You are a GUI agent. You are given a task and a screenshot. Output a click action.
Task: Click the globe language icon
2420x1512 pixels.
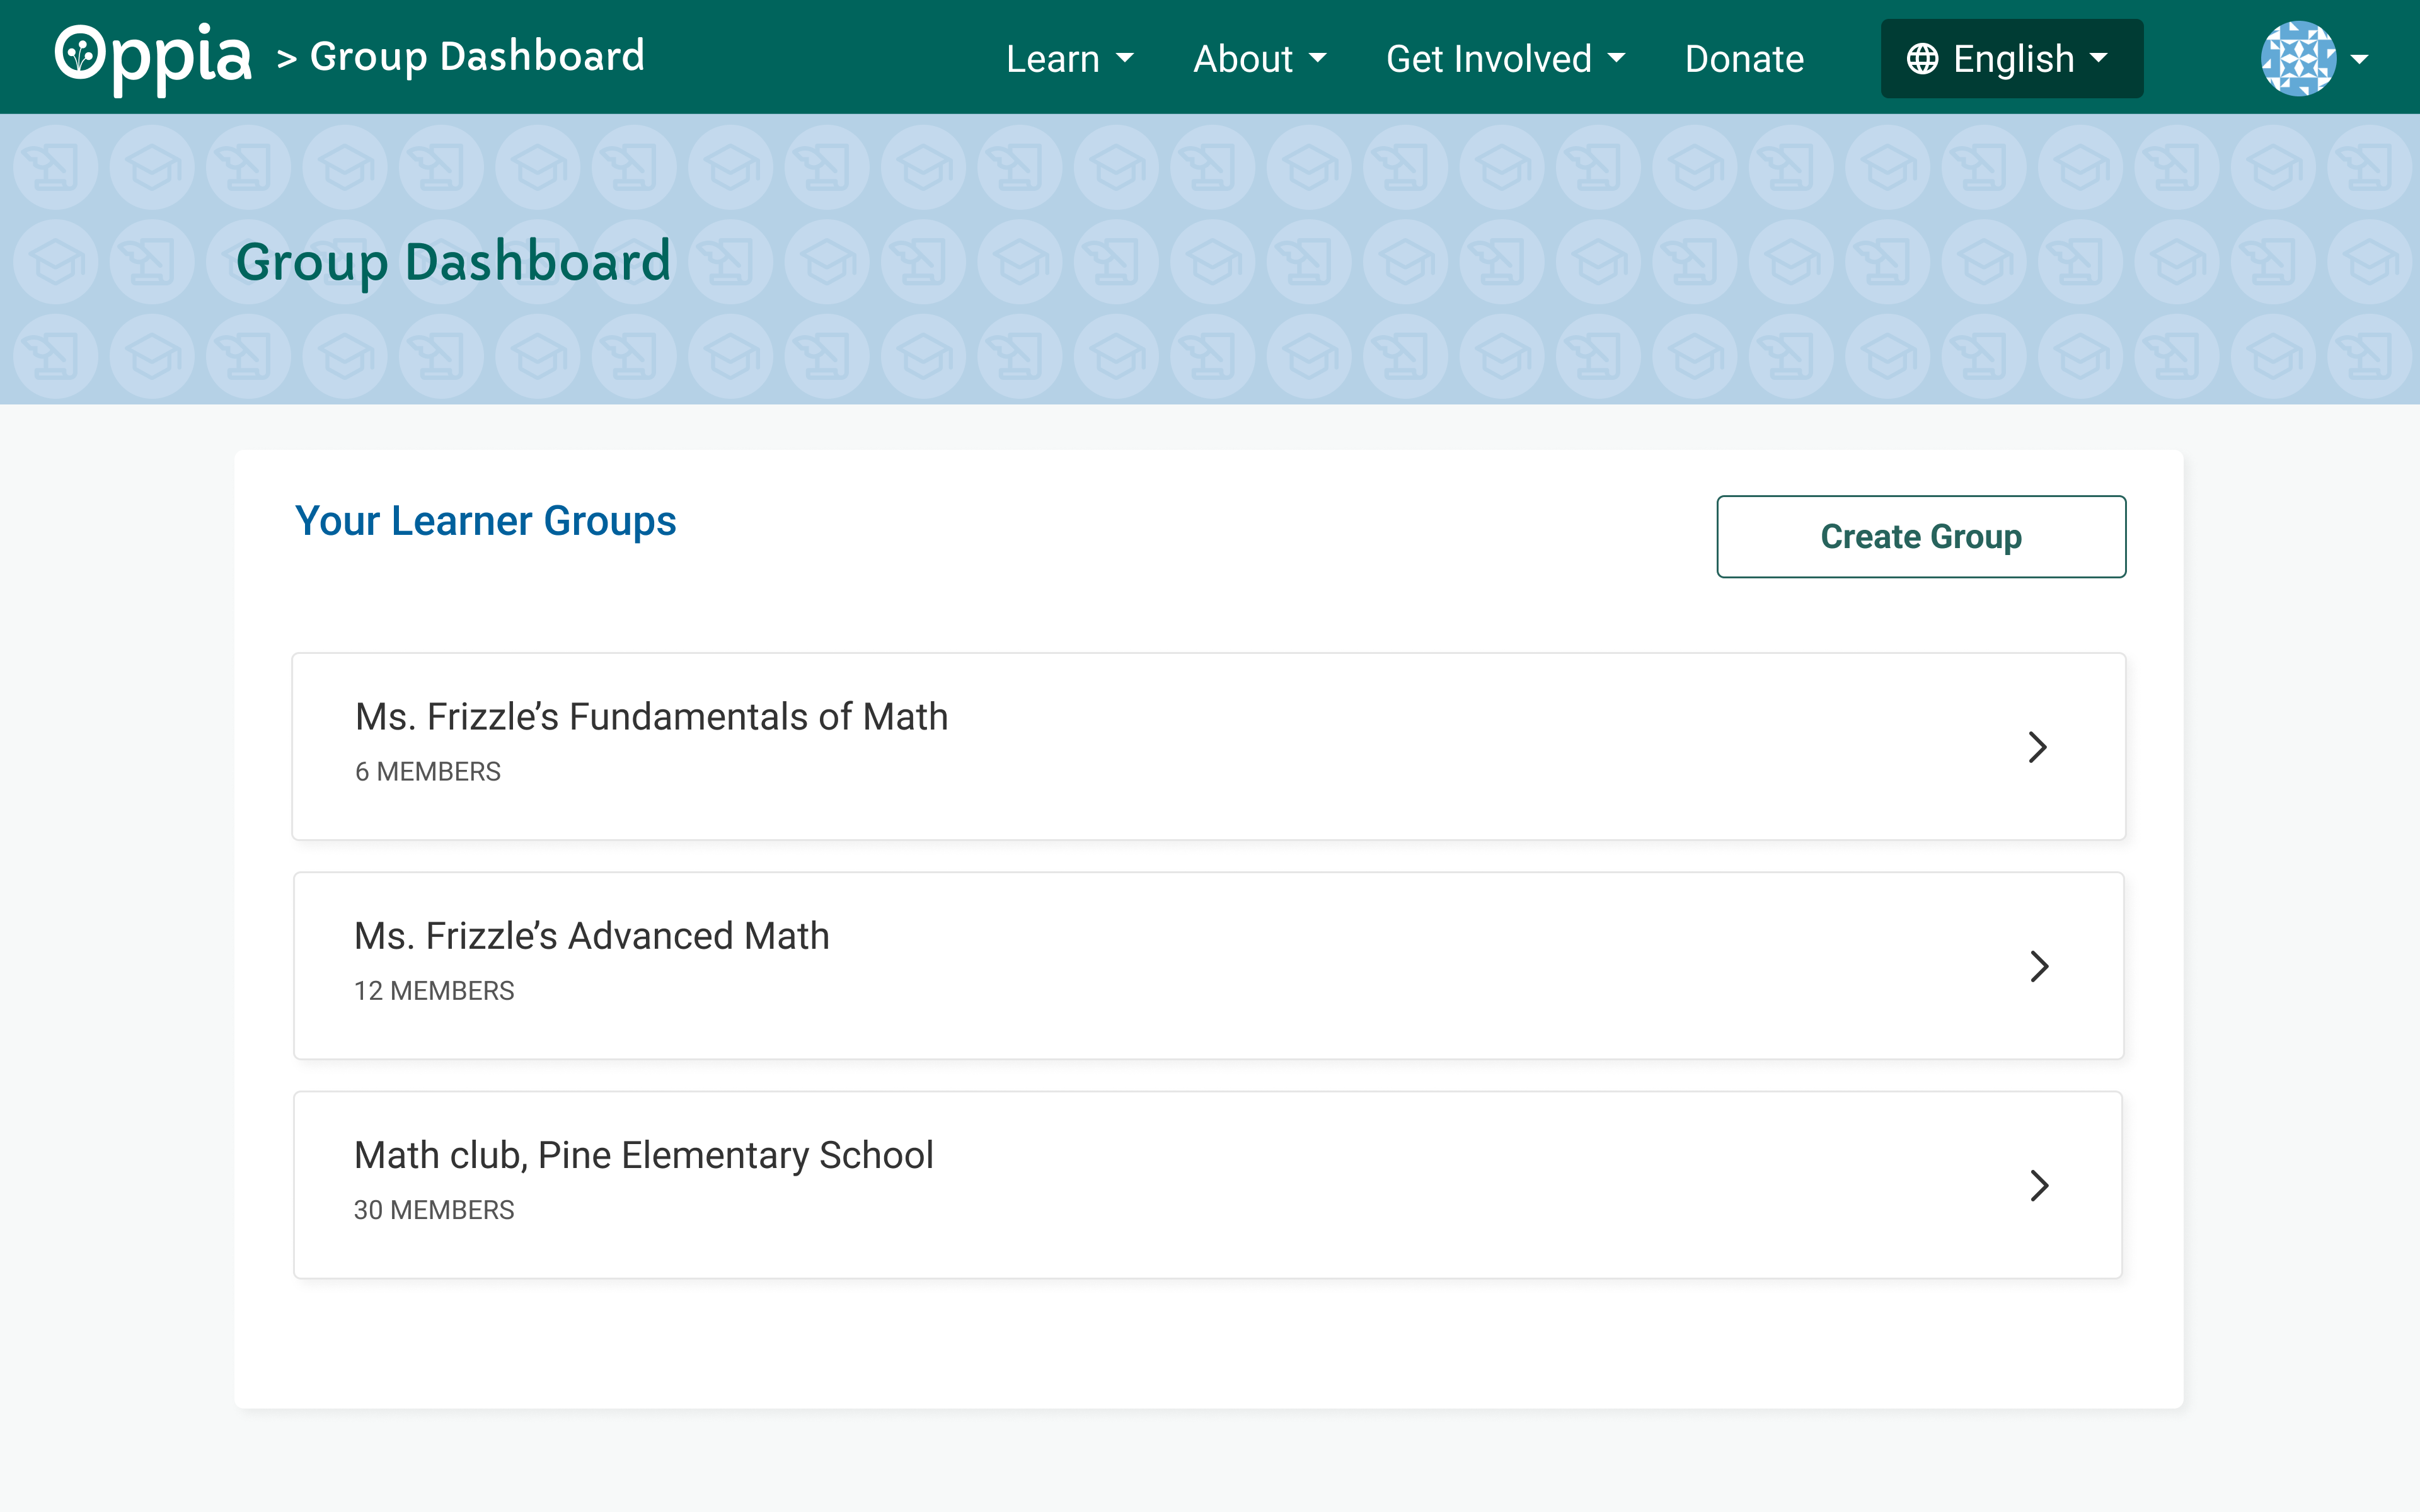[1922, 59]
